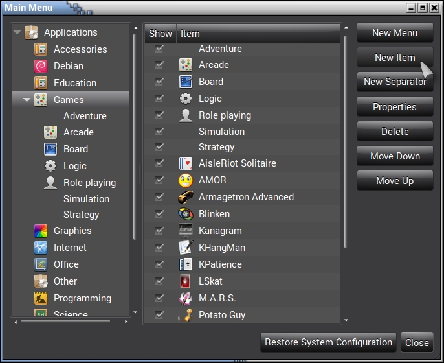
Task: Disable the Show checkbox for M.A.R.S.
Action: [x=159, y=298]
